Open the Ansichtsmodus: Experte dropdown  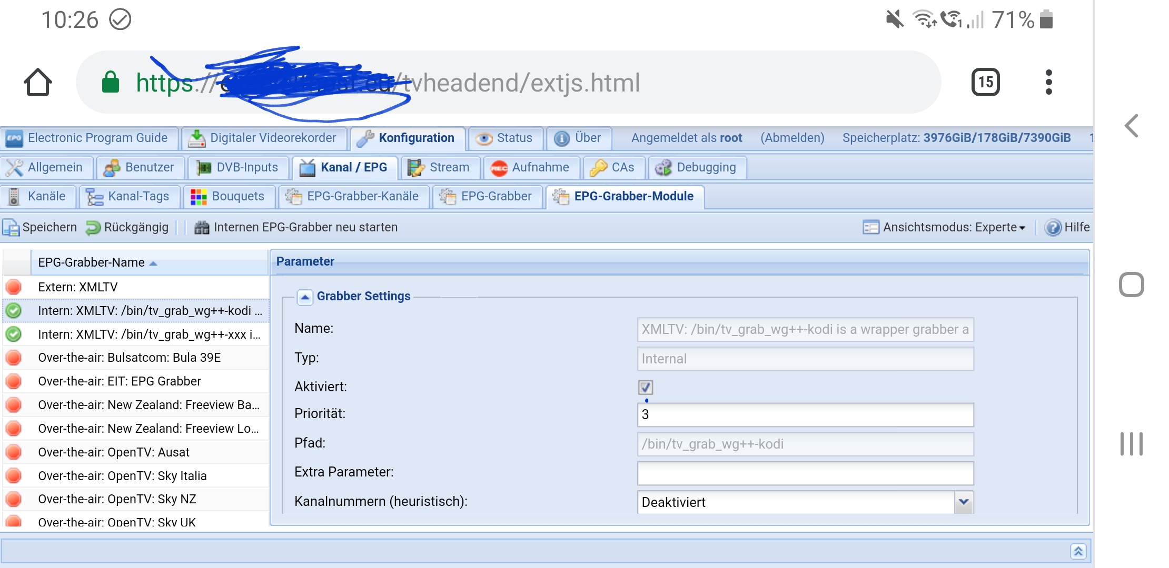point(944,227)
